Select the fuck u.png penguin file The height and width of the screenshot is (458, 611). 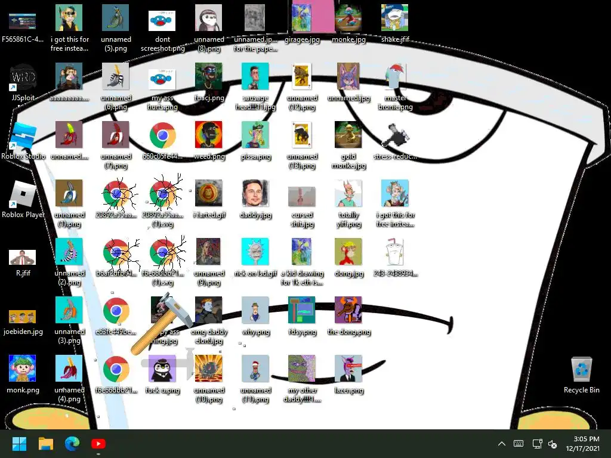(x=162, y=375)
